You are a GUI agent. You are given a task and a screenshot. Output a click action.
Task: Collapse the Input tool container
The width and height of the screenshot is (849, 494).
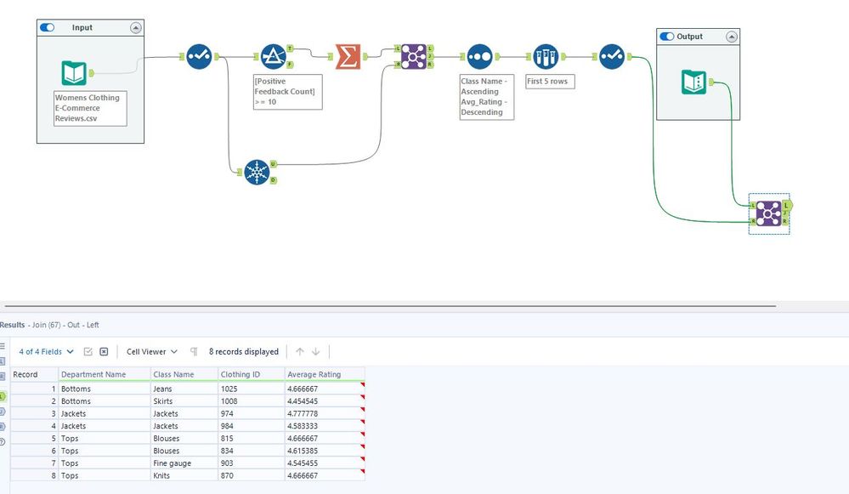pos(135,27)
